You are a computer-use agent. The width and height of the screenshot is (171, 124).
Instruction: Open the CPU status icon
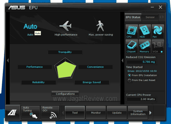(132, 31)
